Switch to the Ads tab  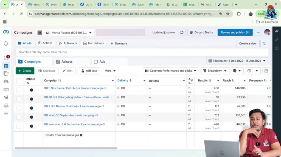click(x=110, y=61)
